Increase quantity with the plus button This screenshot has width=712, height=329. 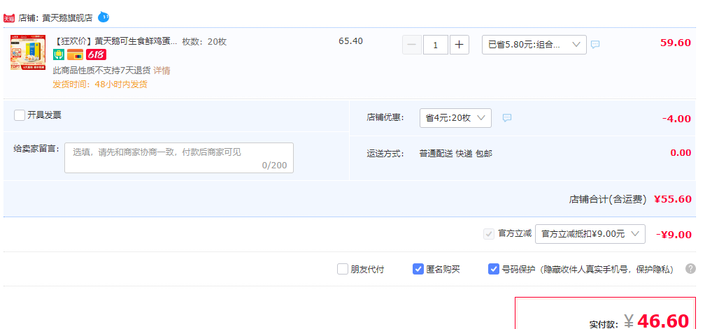459,45
